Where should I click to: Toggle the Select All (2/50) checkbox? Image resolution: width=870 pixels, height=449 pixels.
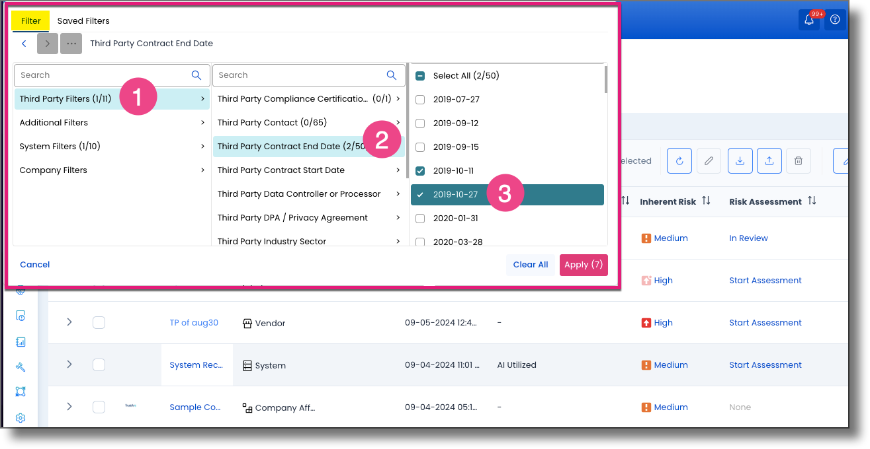[x=420, y=75]
